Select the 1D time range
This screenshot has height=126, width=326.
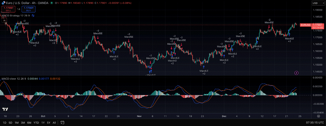pos(4,122)
